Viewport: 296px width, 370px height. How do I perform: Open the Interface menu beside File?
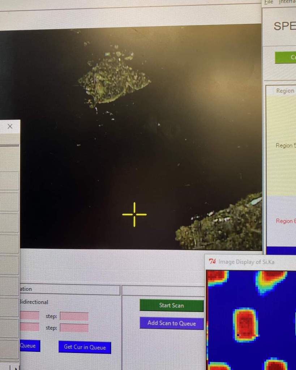(x=287, y=2)
